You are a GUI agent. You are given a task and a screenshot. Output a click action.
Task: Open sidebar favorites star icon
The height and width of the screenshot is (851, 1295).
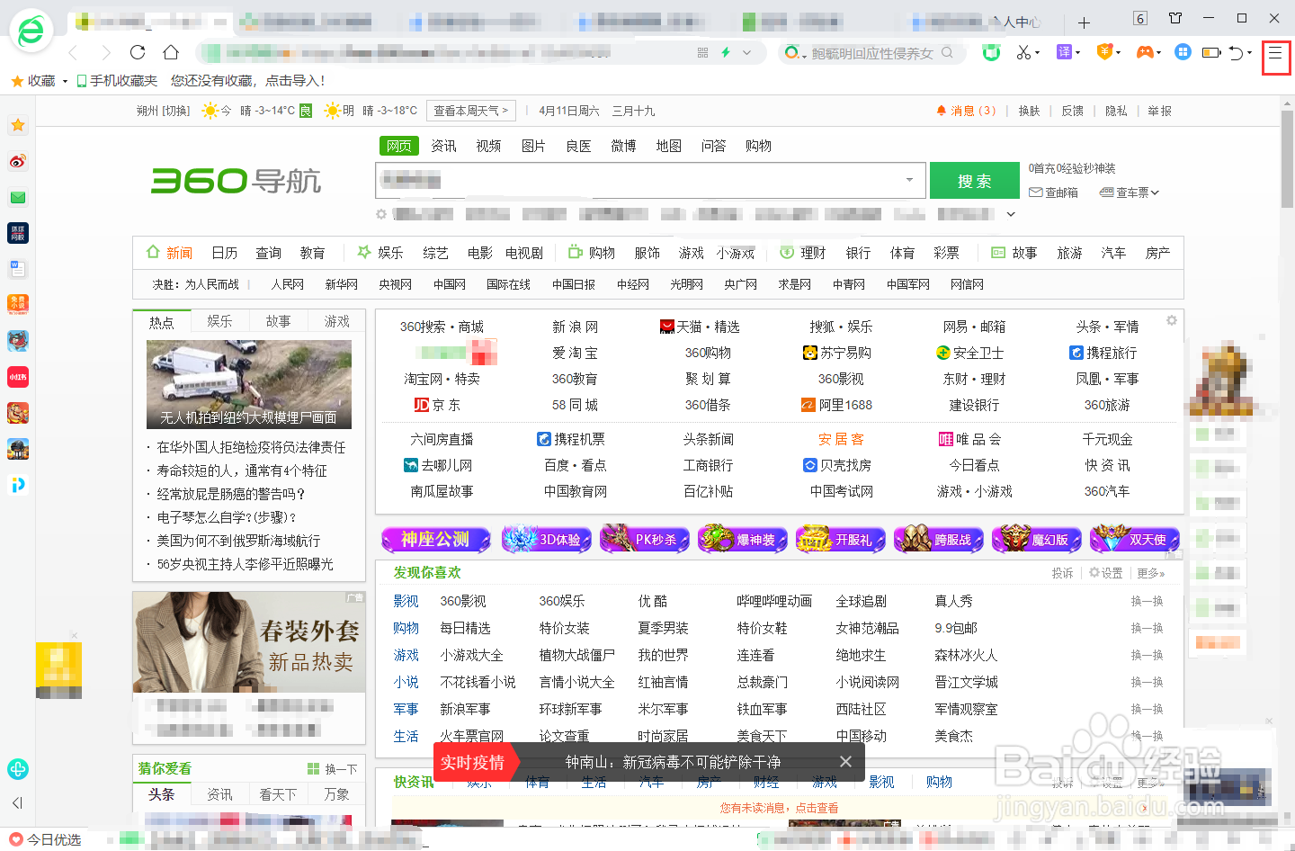point(18,125)
